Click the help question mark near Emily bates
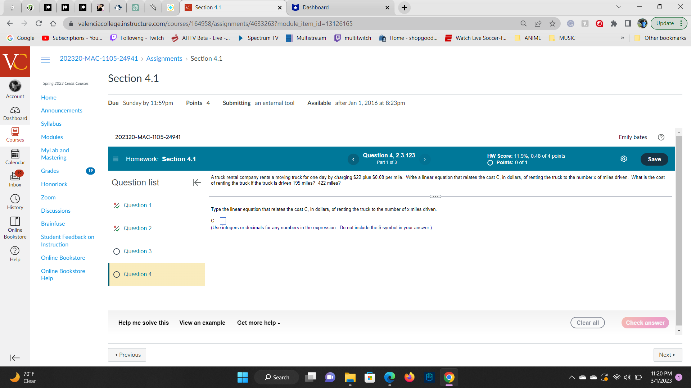Image resolution: width=691 pixels, height=388 pixels. [661, 137]
